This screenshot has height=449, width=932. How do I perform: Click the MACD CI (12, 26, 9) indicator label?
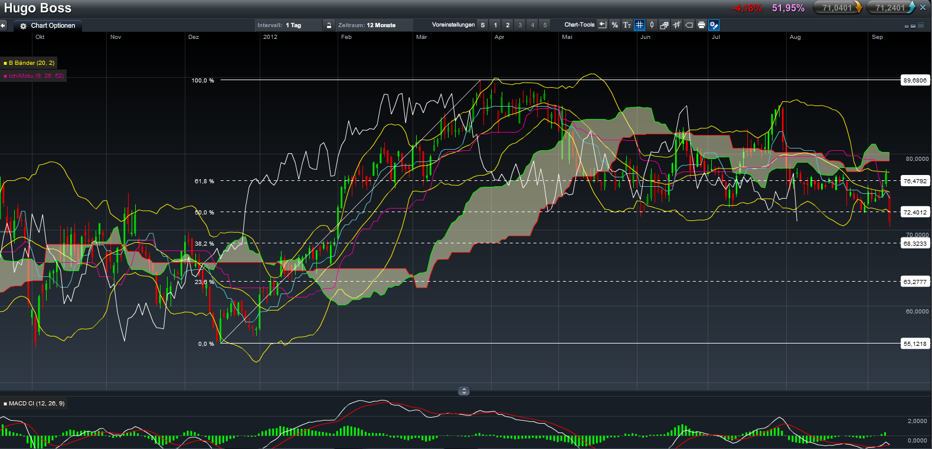click(37, 404)
